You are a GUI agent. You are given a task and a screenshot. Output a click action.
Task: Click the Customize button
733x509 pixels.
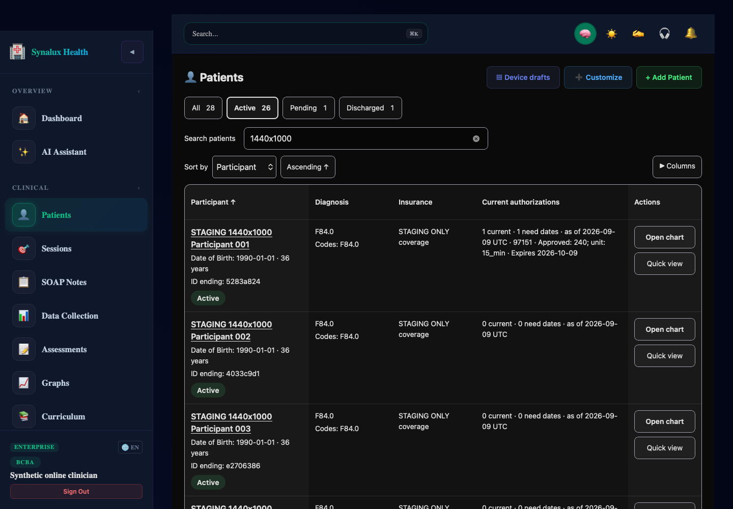[x=598, y=77]
